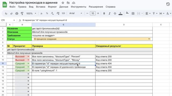Image resolution: width=172 pixels, height=96 pixels.
Task: Check cloud save status icon
Action: 74,3
